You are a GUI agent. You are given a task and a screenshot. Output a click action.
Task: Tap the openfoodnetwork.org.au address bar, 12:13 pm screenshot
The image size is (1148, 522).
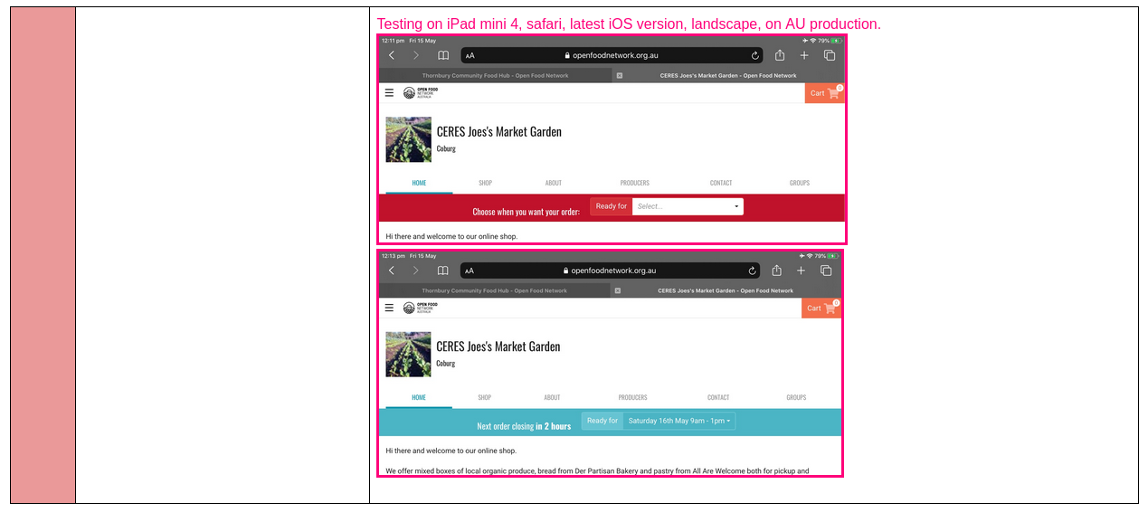[610, 270]
